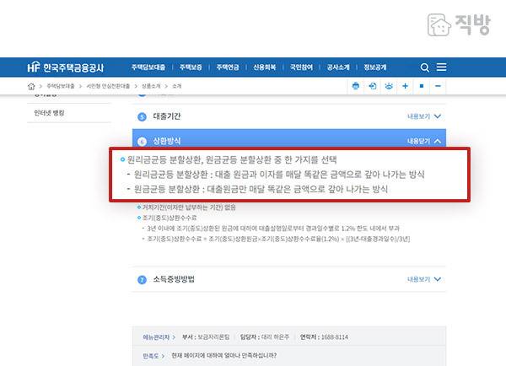Click the 상환방식 accordion title
The image size is (506, 366).
tap(166, 141)
